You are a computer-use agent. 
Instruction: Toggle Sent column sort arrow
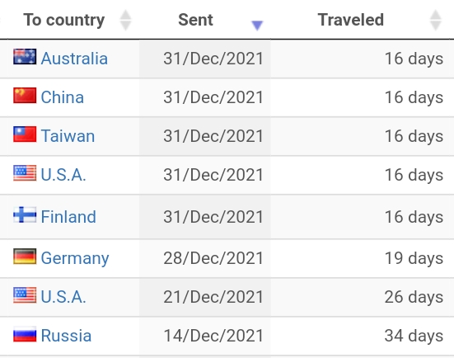tap(257, 26)
